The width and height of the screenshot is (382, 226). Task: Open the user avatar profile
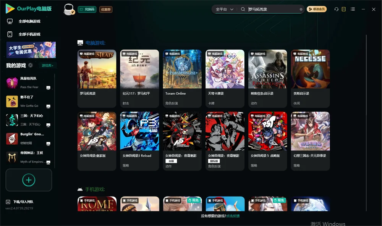69,9
